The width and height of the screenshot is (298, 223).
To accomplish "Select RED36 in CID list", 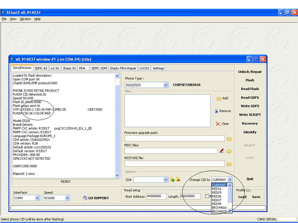I will tap(219, 196).
